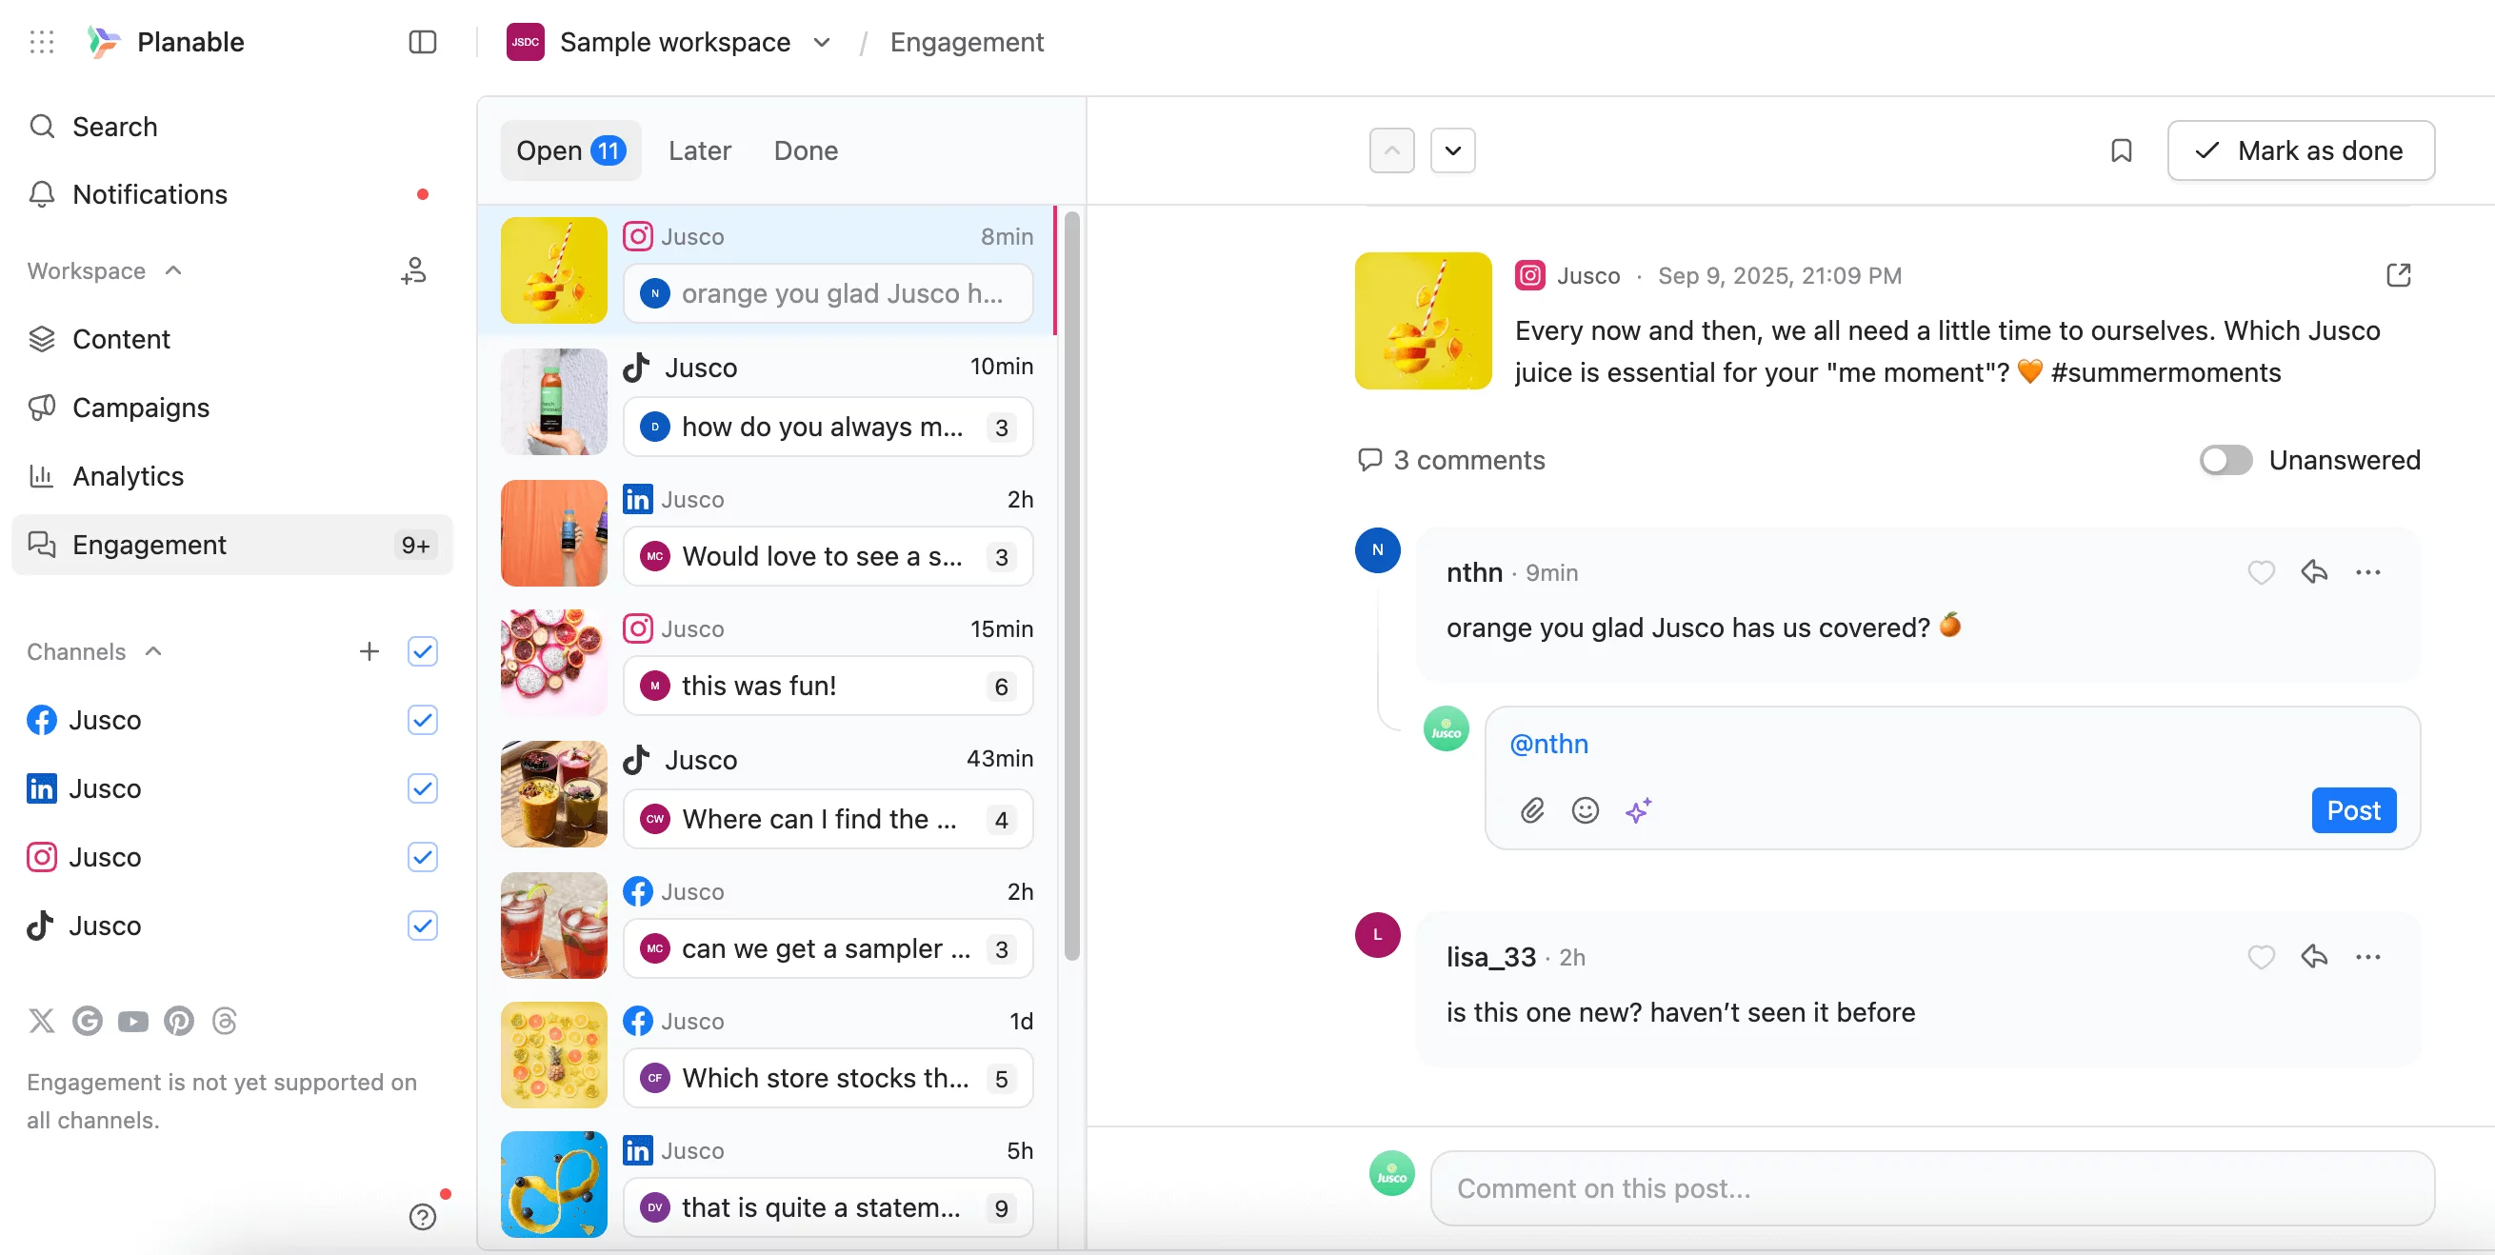Uncheck the select-all channels checkbox

click(x=422, y=650)
